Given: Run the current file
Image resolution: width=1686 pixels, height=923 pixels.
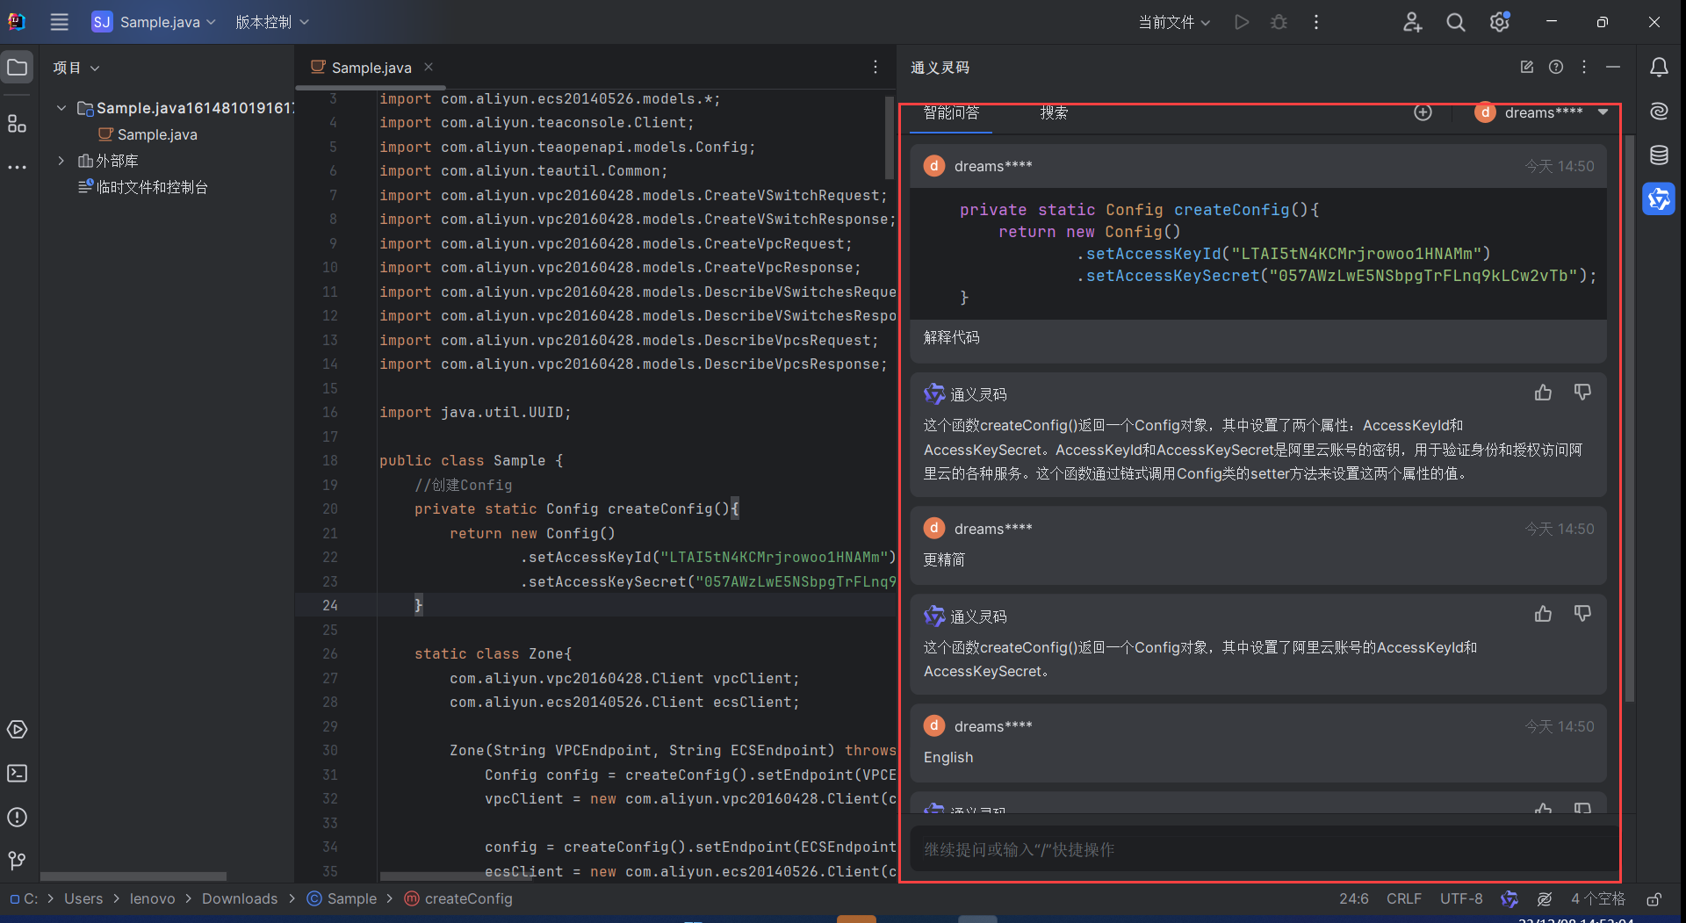Looking at the screenshot, I should [x=1241, y=22].
